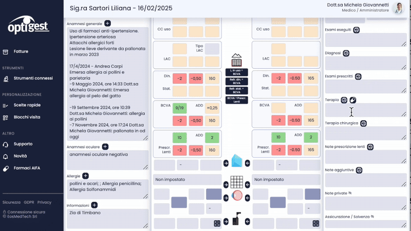
Task: Add entry to Anamnesi generale with plus icon
Action: [107, 23]
